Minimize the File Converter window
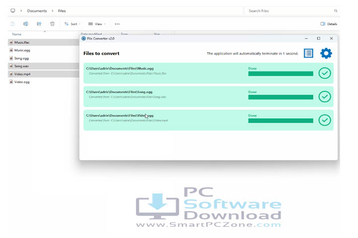 click(x=306, y=39)
